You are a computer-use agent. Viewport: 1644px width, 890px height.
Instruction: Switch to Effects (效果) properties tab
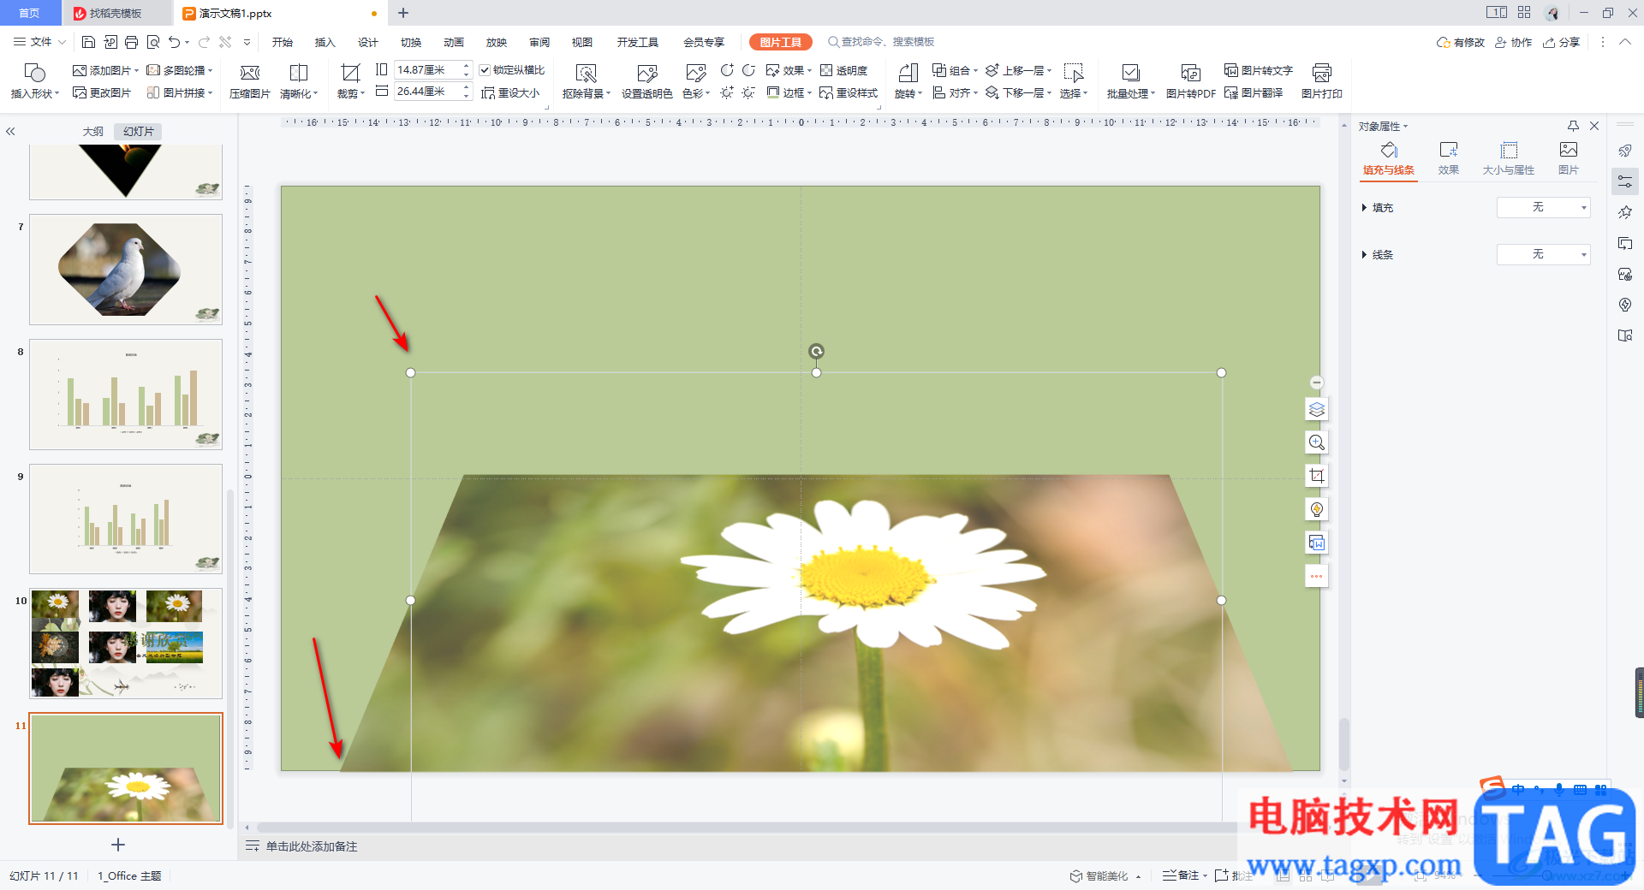[1449, 159]
